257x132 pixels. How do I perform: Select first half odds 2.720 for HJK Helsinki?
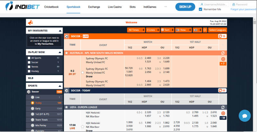pos(177,122)
